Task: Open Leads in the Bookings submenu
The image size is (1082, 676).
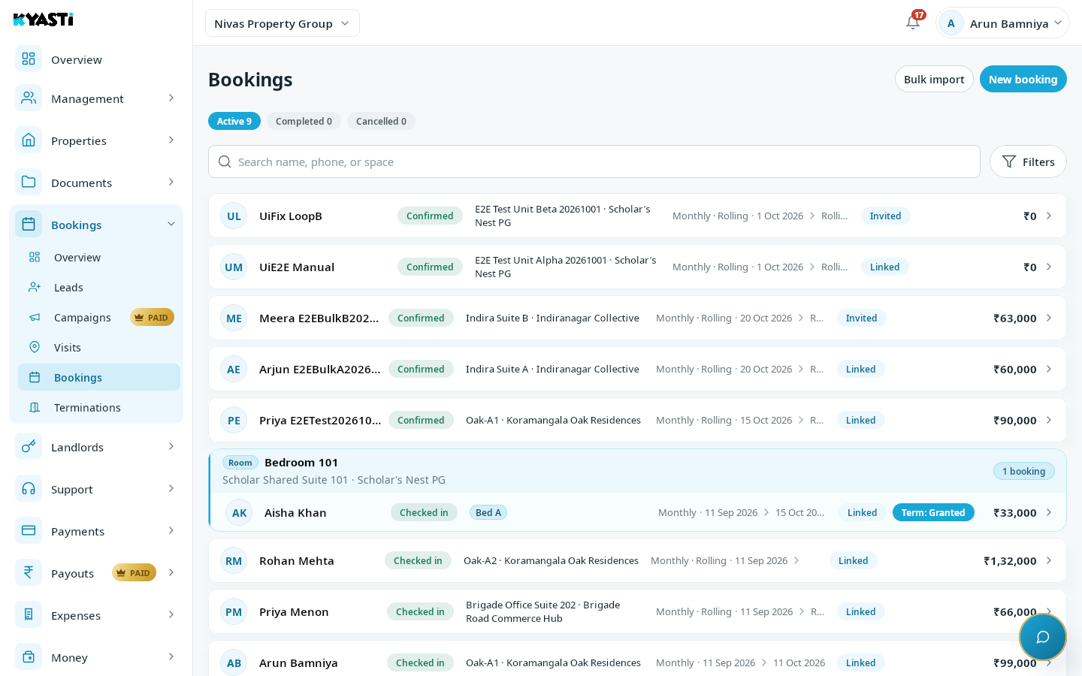Action: (x=99, y=287)
